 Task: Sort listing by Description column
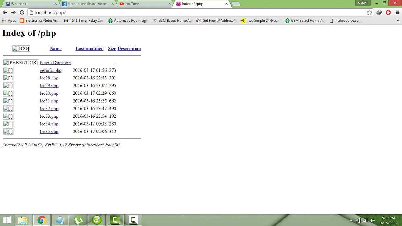point(129,49)
